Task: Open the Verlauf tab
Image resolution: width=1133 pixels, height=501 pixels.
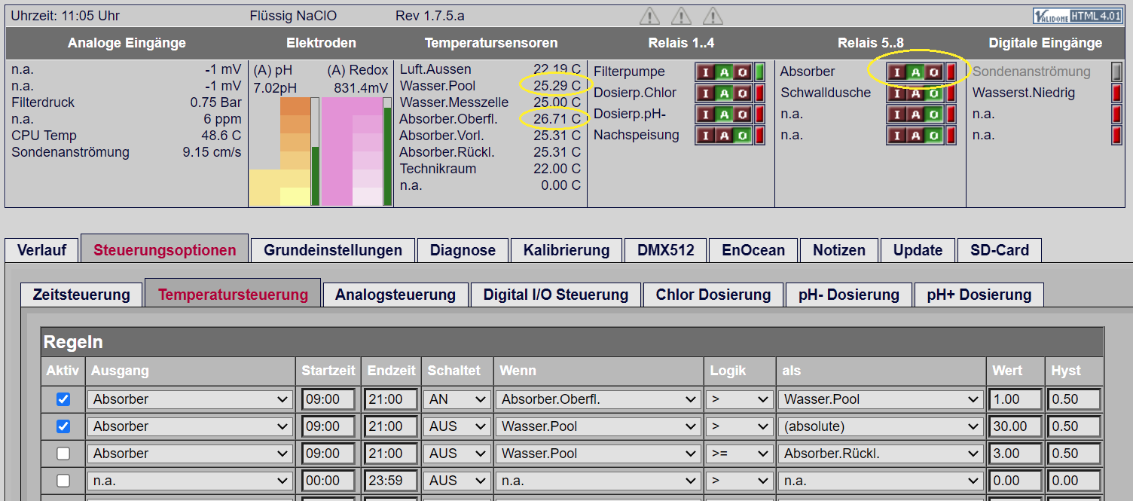Action: click(41, 250)
